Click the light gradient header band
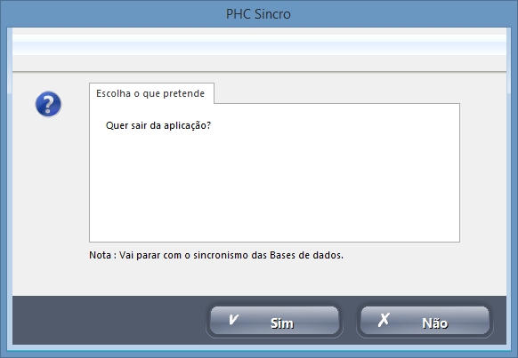The image size is (518, 358). tap(259, 44)
